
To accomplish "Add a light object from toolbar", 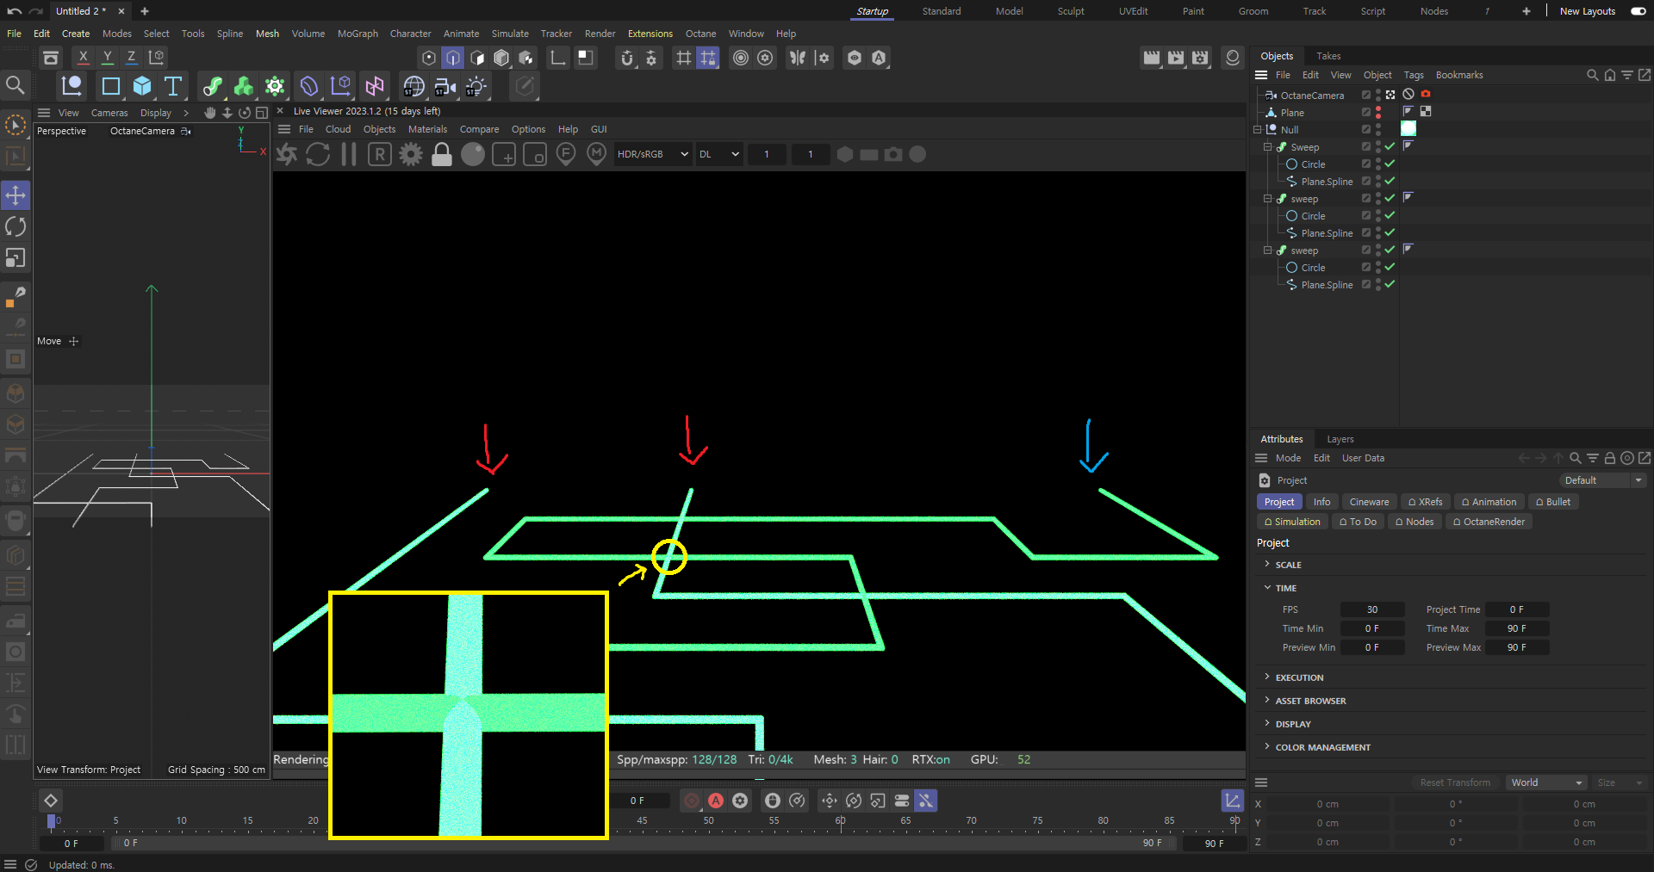I will [476, 86].
